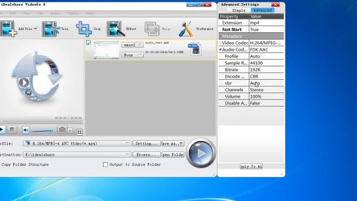Image resolution: width=357 pixels, height=201 pixels.
Task: Enable Output to Source Folder
Action: point(105,165)
